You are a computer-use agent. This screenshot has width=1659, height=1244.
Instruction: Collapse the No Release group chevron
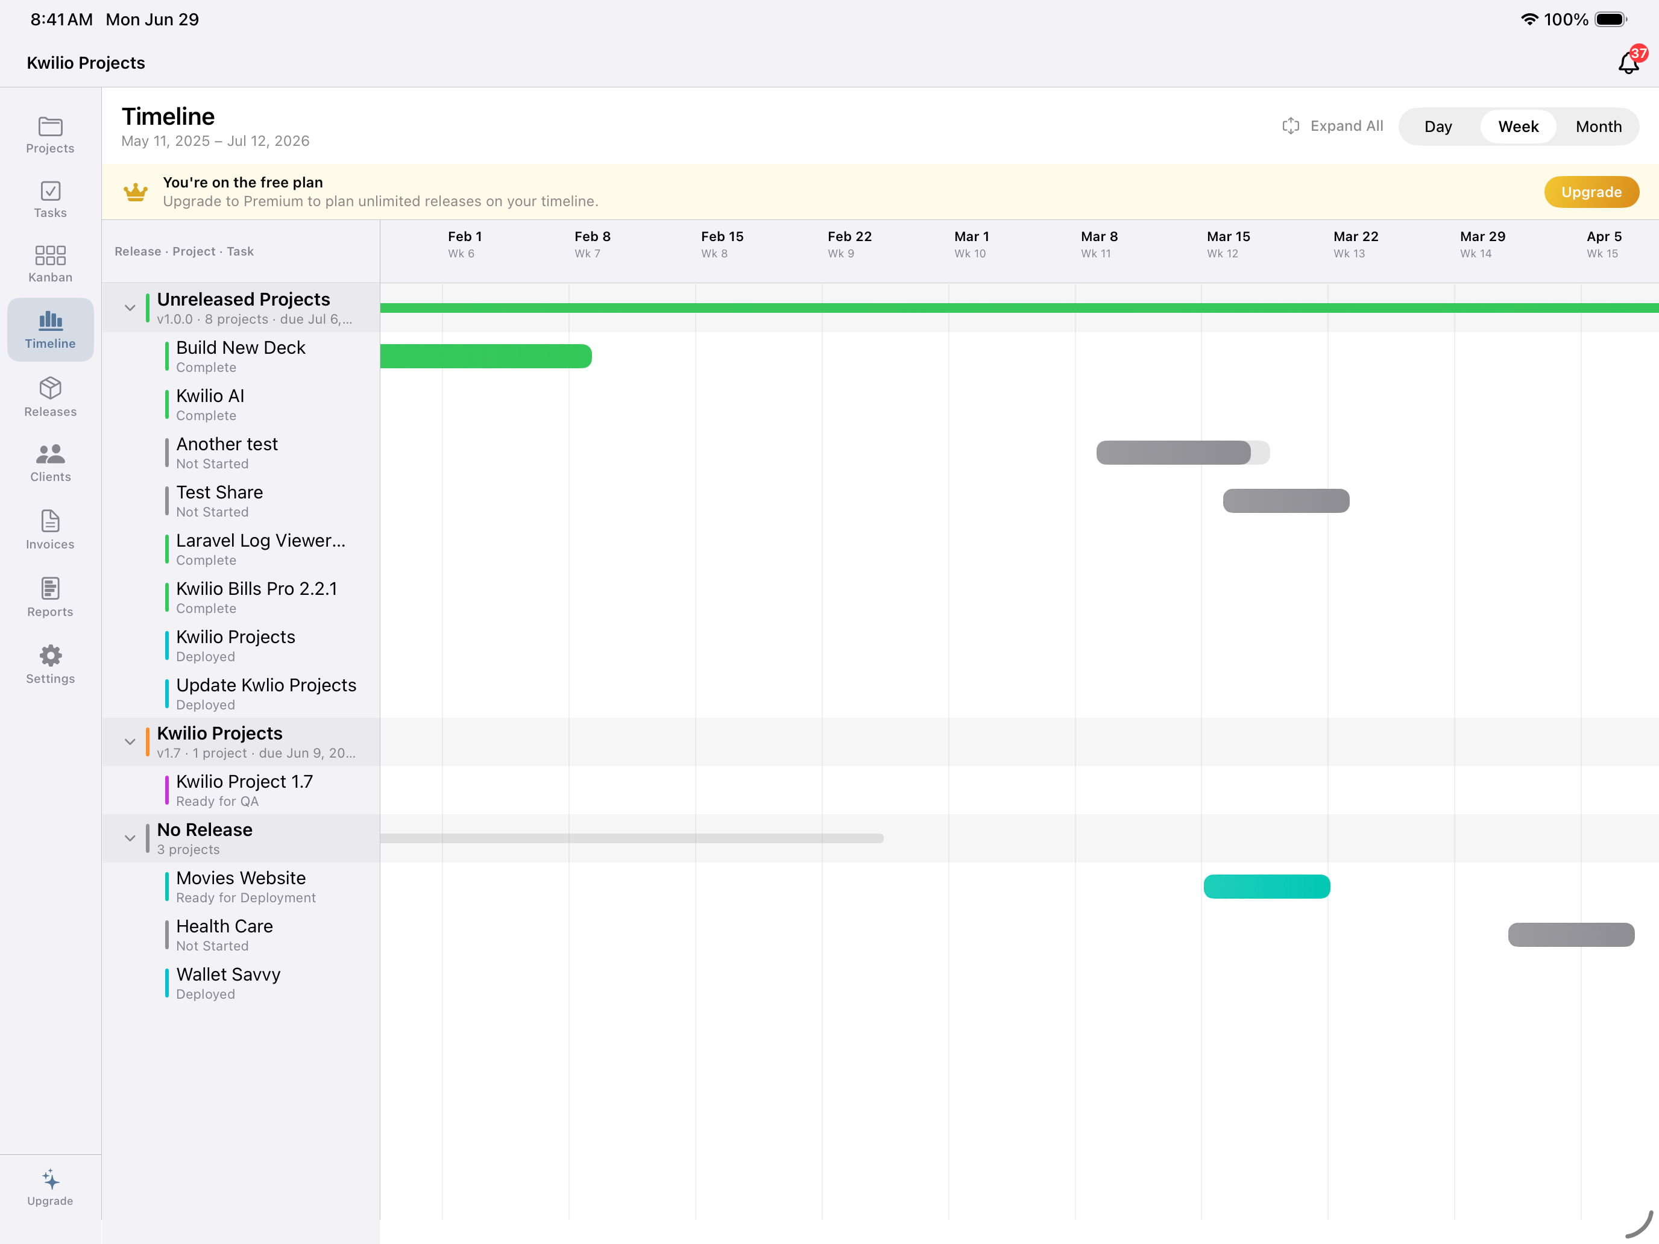(x=130, y=838)
